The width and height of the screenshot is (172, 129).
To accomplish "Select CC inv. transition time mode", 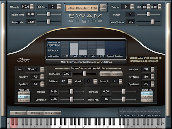I will [147, 97].
